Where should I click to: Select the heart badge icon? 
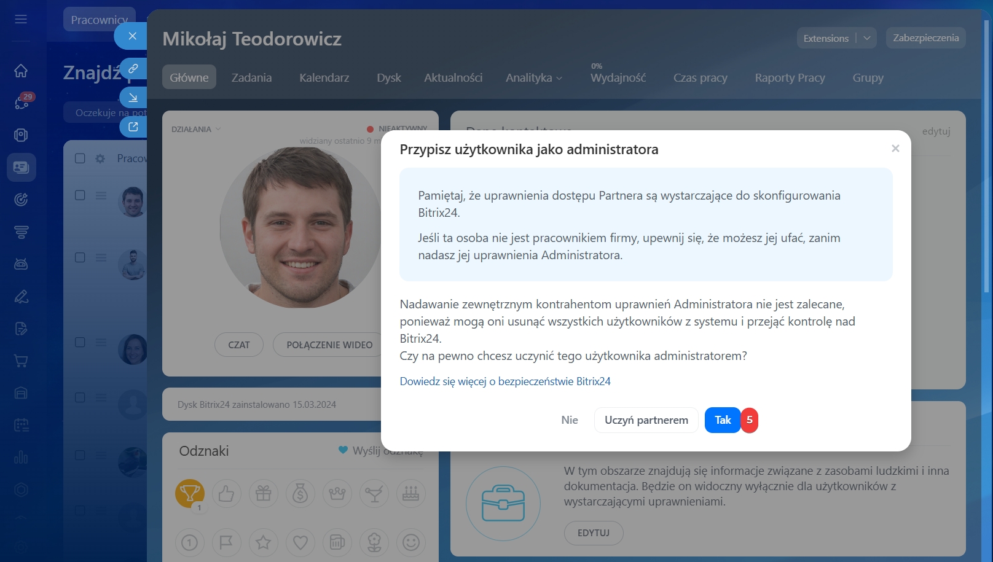coord(300,542)
